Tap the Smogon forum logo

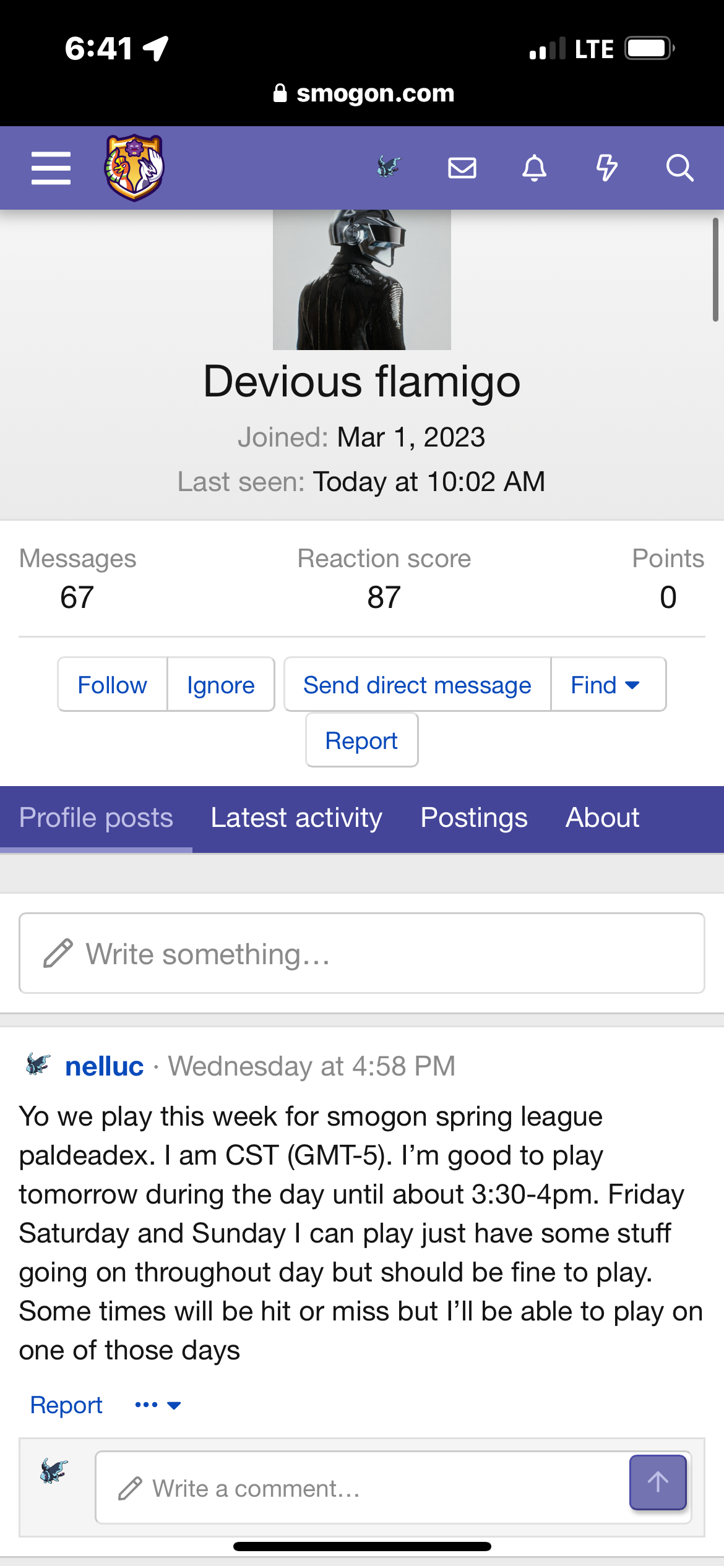pyautogui.click(x=134, y=168)
